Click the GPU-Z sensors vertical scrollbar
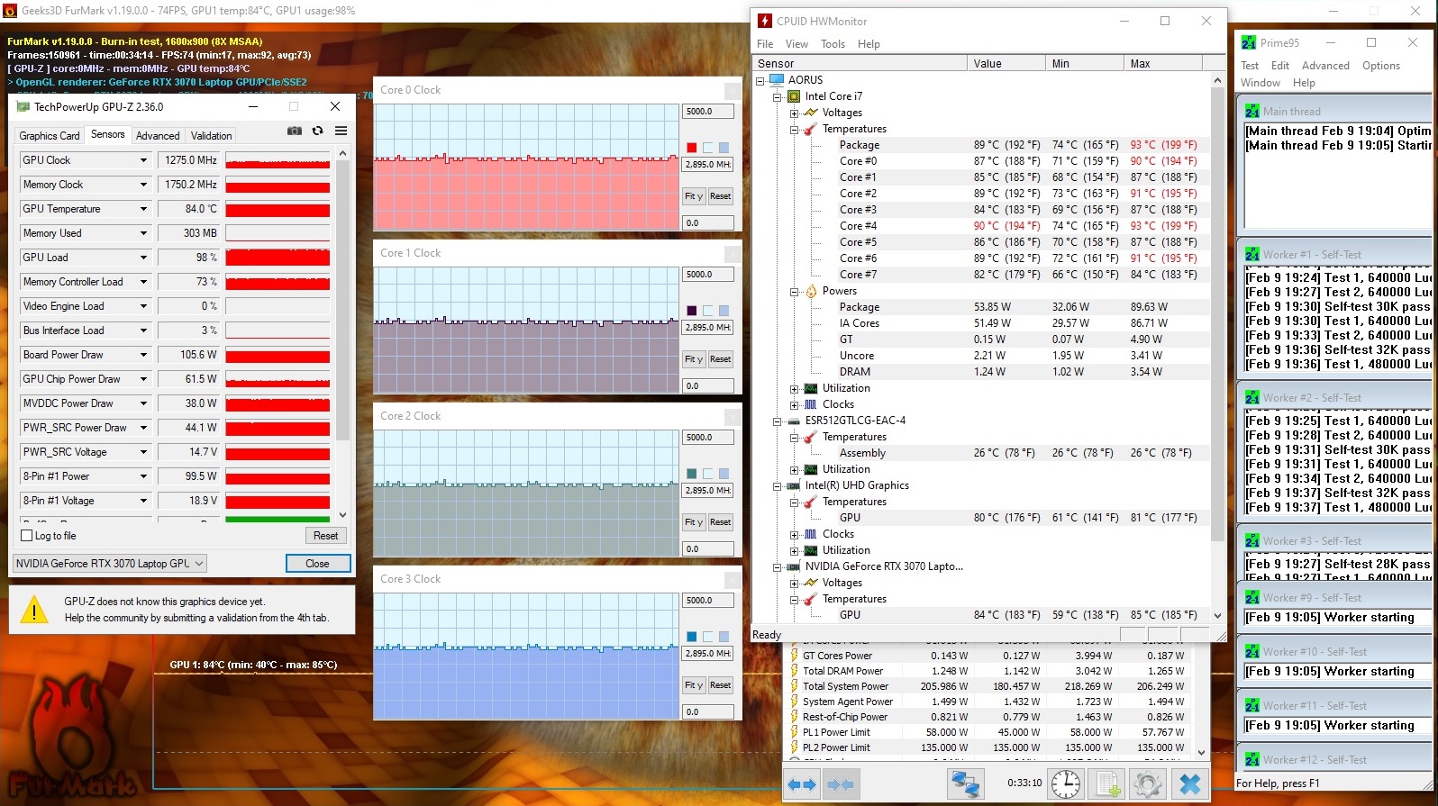Image resolution: width=1438 pixels, height=806 pixels. pyautogui.click(x=342, y=333)
